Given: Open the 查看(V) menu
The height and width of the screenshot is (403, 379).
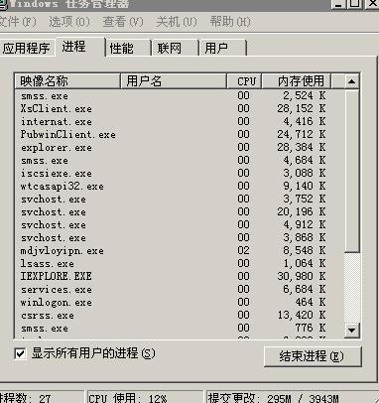Looking at the screenshot, I should (x=123, y=22).
